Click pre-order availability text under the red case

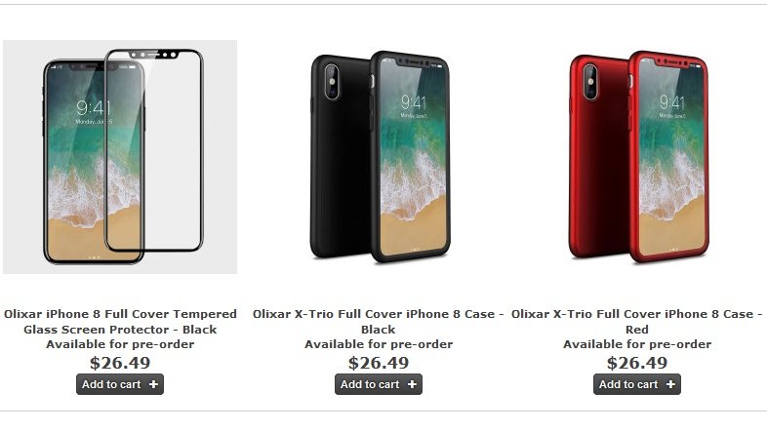tap(637, 344)
